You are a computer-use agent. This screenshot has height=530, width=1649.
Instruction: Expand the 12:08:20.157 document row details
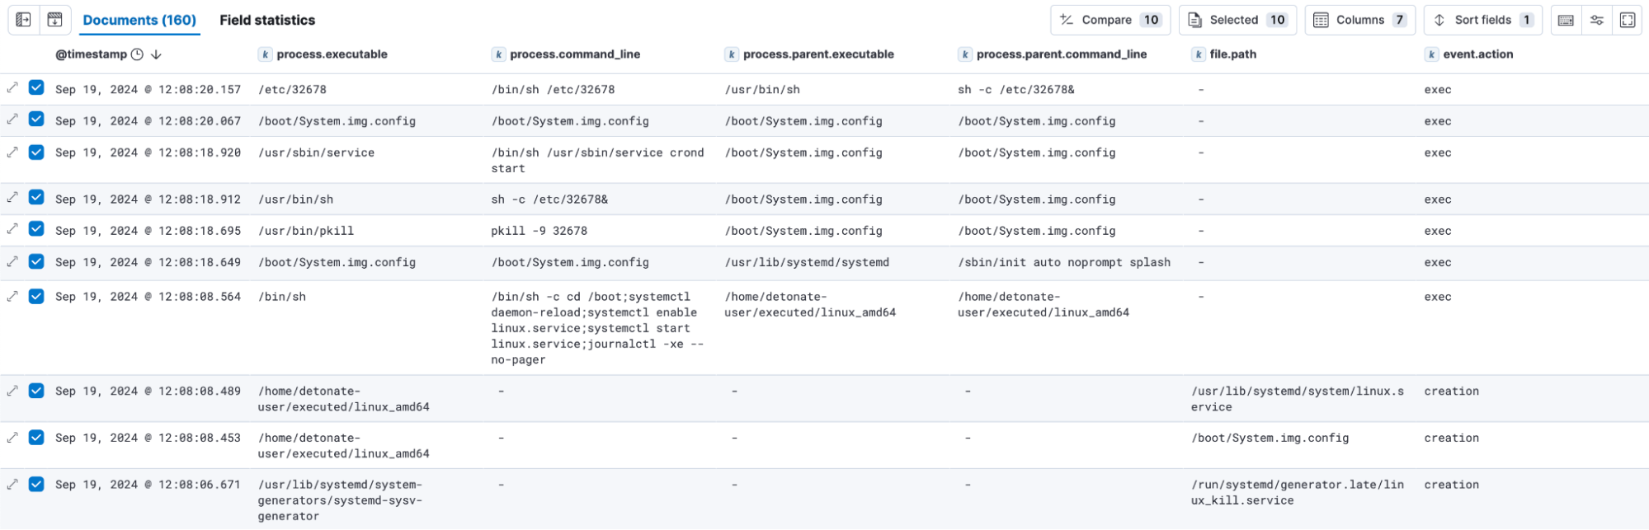coord(12,87)
